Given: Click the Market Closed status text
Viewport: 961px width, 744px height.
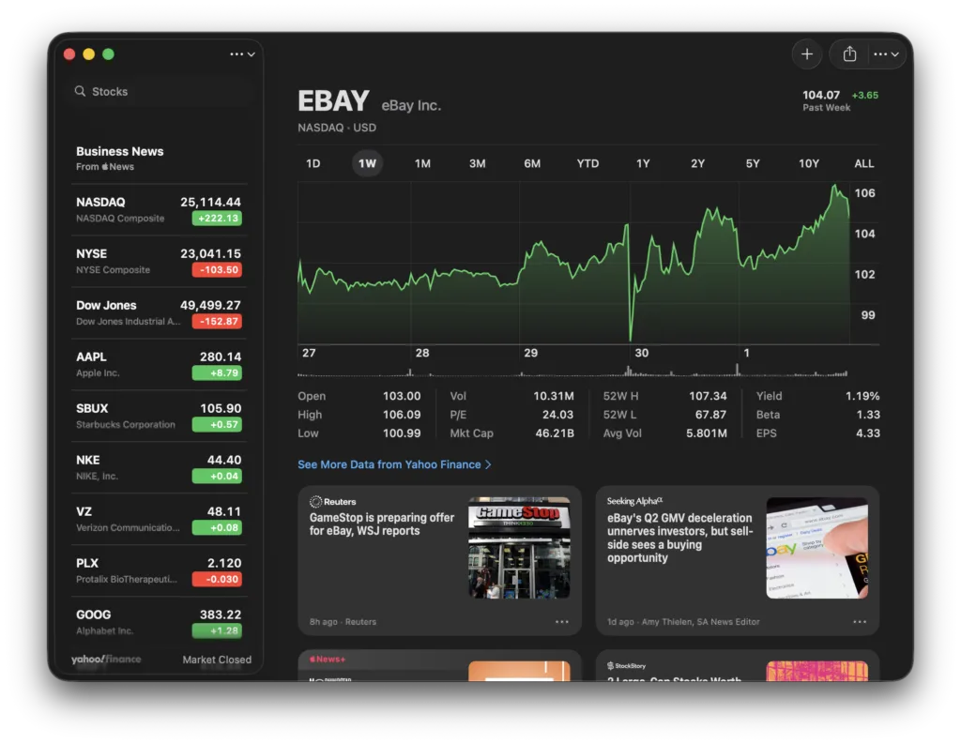Looking at the screenshot, I should 217,660.
